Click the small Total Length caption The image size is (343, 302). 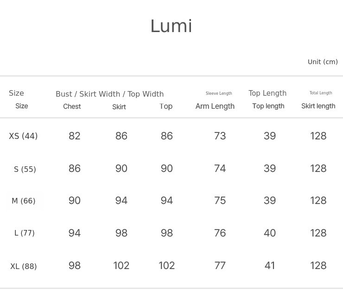[321, 93]
